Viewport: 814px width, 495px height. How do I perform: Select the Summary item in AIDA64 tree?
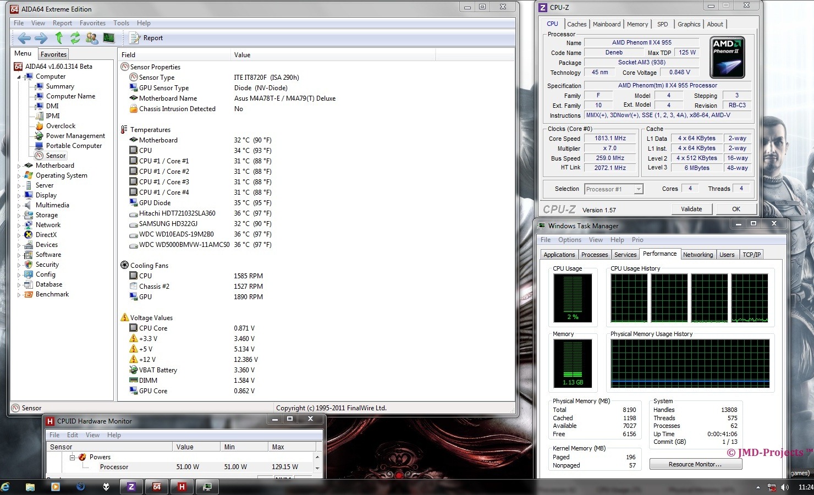coord(60,86)
